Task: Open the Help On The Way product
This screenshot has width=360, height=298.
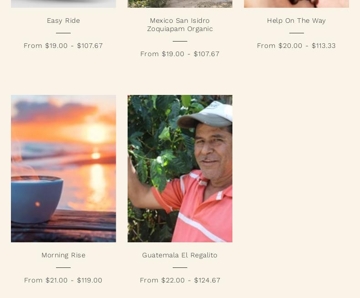Action: (296, 21)
